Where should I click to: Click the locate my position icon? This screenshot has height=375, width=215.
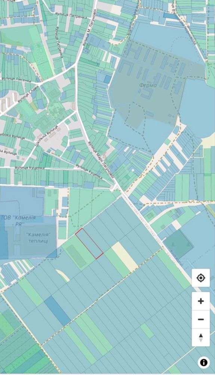point(201,278)
